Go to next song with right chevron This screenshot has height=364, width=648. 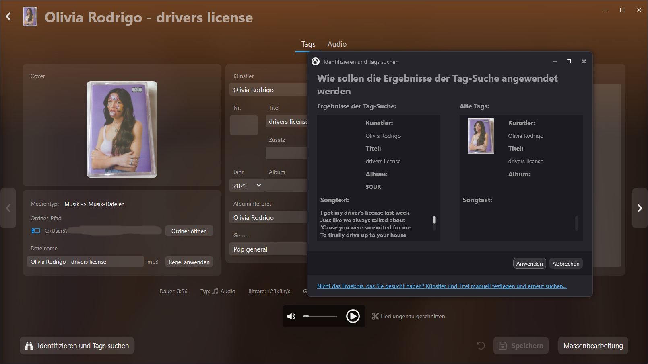point(640,208)
